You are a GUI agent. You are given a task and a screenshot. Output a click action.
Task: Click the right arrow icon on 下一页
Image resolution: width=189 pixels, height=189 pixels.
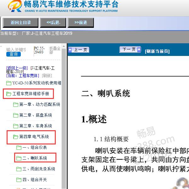point(139,49)
